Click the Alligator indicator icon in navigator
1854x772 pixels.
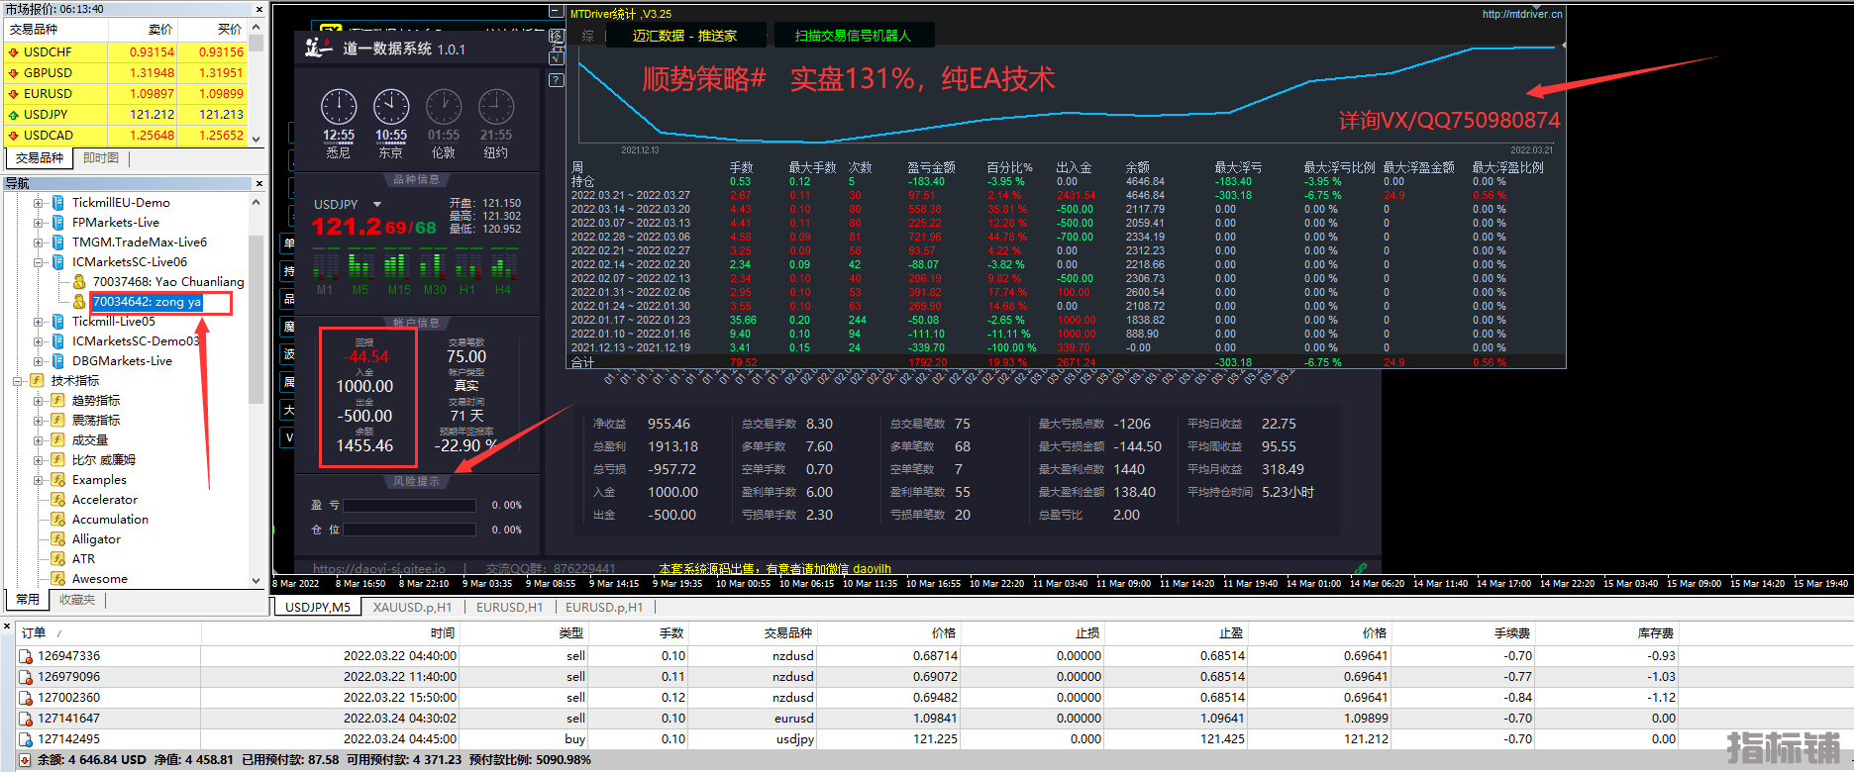coord(58,539)
